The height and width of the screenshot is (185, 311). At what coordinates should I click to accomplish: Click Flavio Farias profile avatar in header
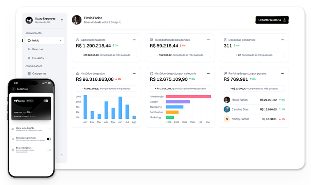[x=77, y=20]
